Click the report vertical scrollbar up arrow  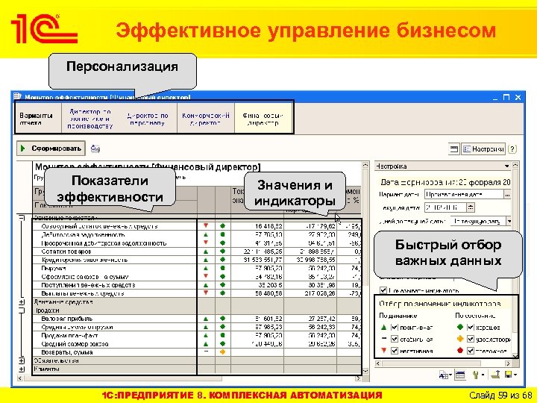coord(365,165)
